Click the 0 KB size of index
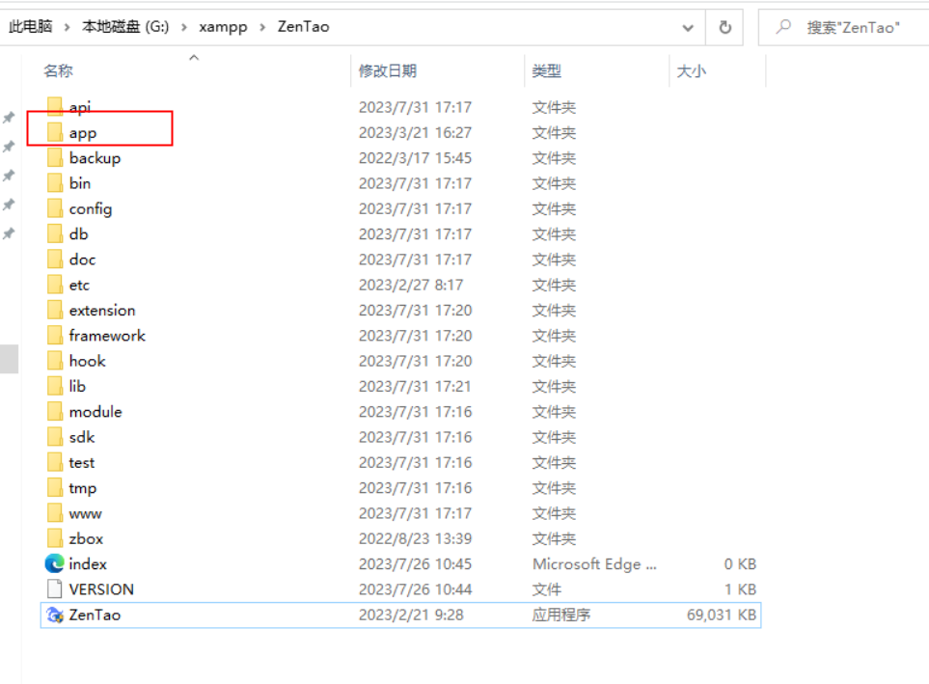 click(740, 563)
